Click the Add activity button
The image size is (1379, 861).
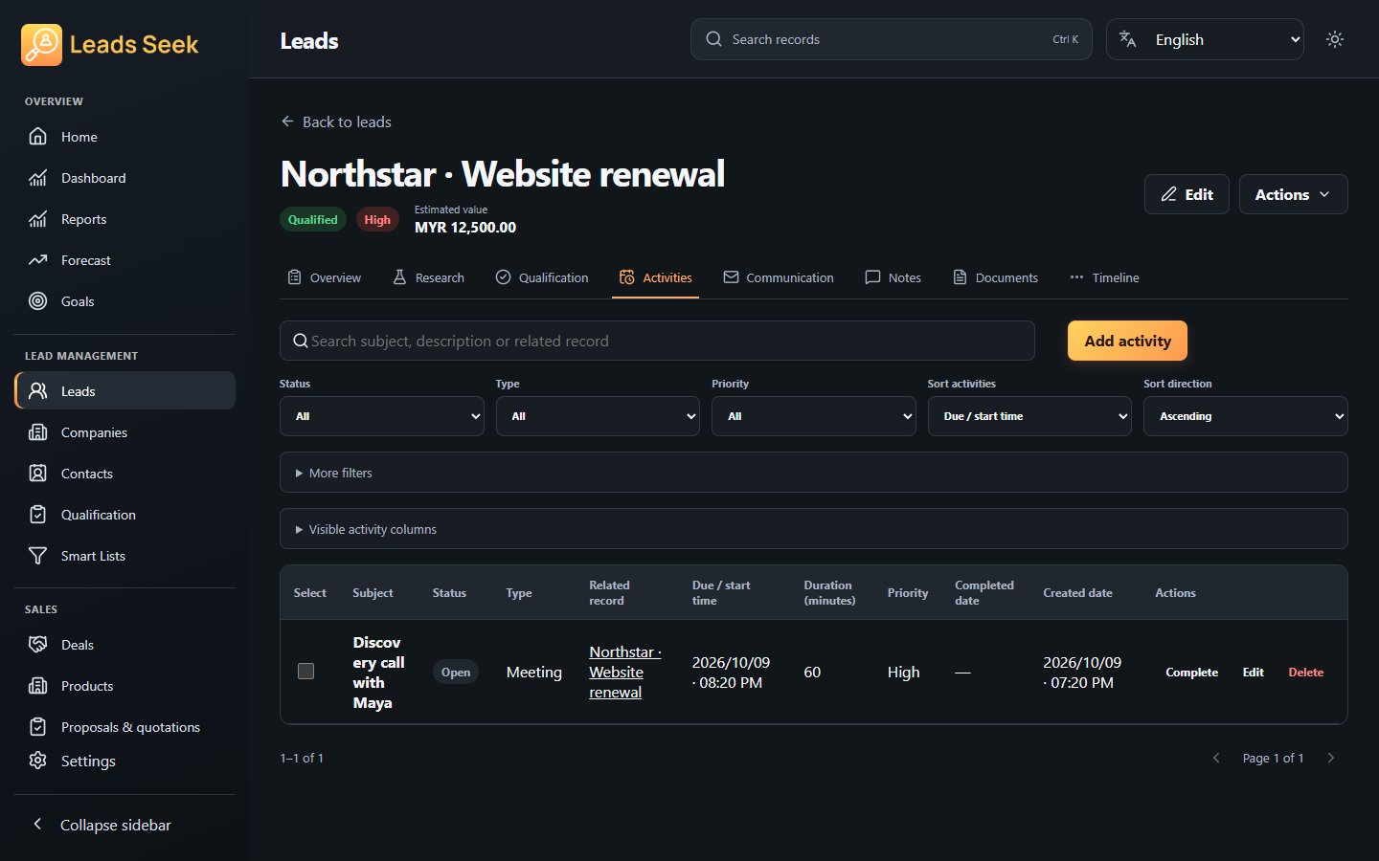[x=1127, y=341]
